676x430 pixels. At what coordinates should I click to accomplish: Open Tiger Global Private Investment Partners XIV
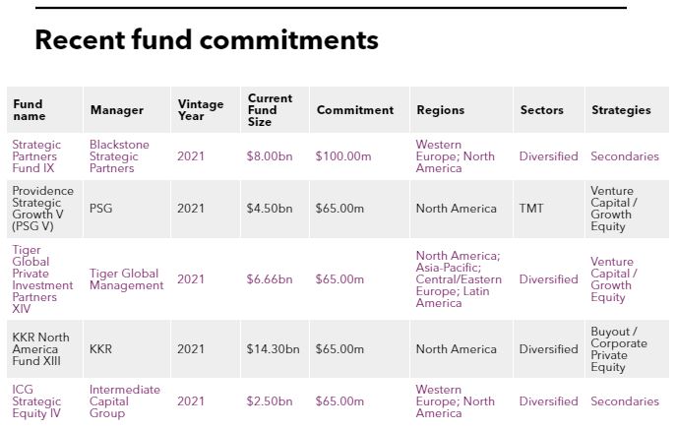tap(42, 279)
